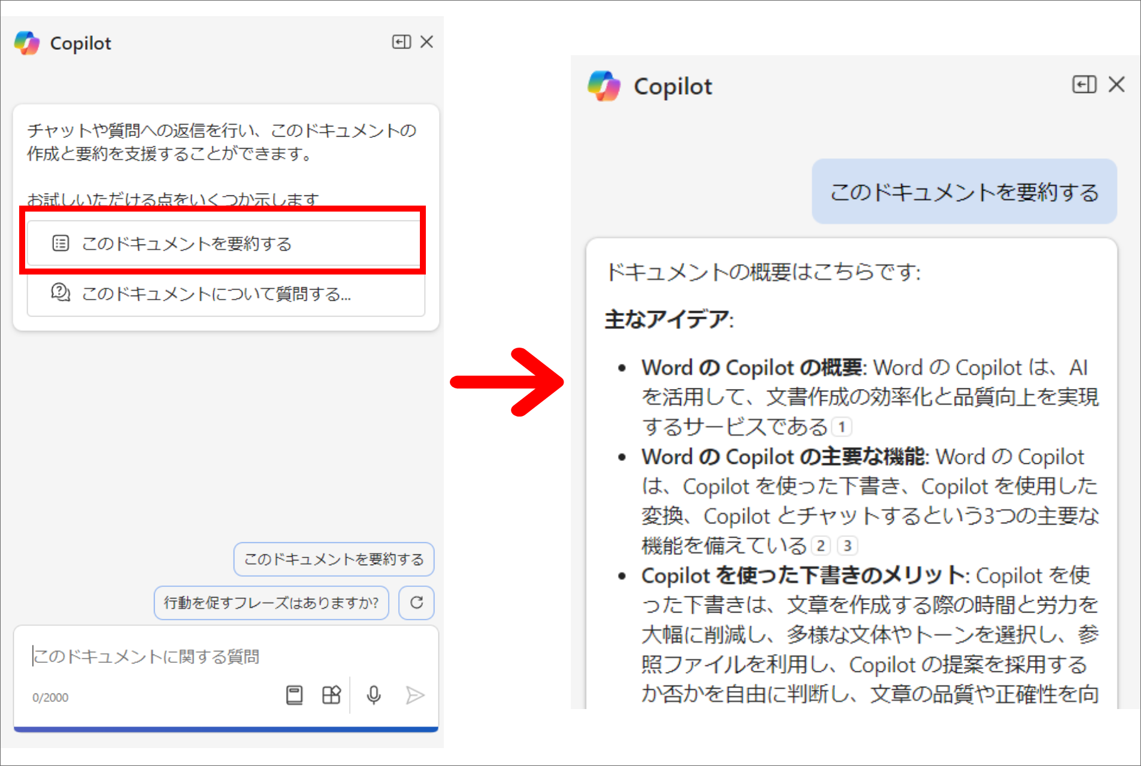Close the left Copilot panel
The image size is (1141, 766).
[426, 42]
